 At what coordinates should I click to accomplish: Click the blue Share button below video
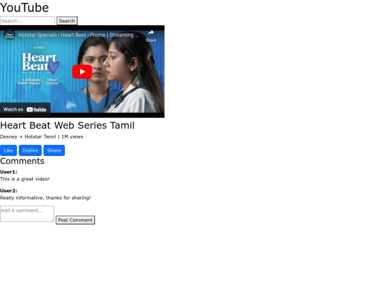tap(54, 150)
